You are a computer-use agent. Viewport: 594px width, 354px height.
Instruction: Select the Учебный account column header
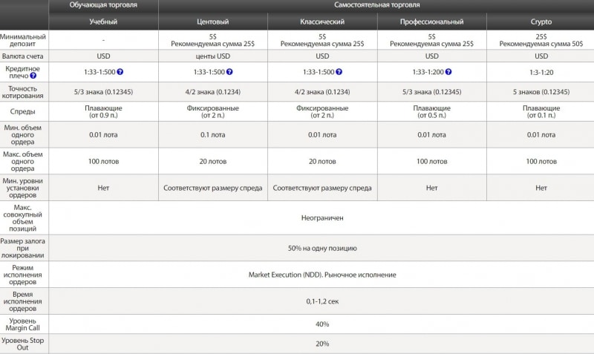103,22
